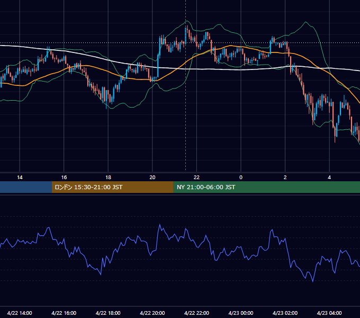This screenshot has width=360, height=318.
Task: Click the NY 21:00-06:00 JST session bar
Action: pyautogui.click(x=266, y=187)
